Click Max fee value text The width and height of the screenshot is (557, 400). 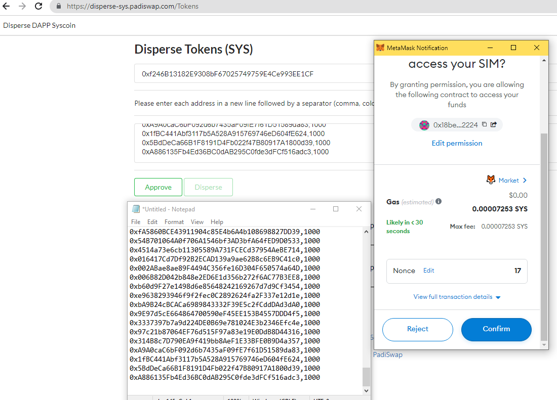(x=504, y=226)
